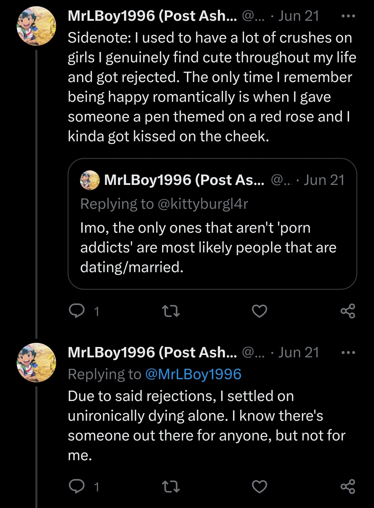Viewport: 374px width, 508px height.
Task: Retweet the first tweet about crushes
Action: click(171, 311)
